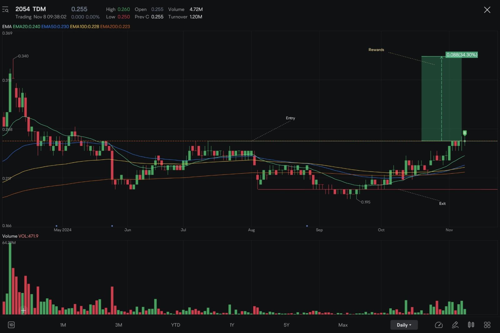The image size is (500, 333).
Task: Click the EMA indicator label
Action: tap(7, 27)
